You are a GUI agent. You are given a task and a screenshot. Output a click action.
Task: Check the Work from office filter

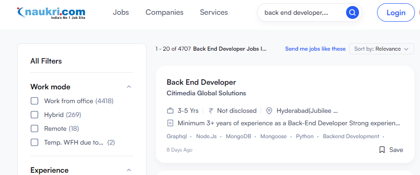[35, 101]
